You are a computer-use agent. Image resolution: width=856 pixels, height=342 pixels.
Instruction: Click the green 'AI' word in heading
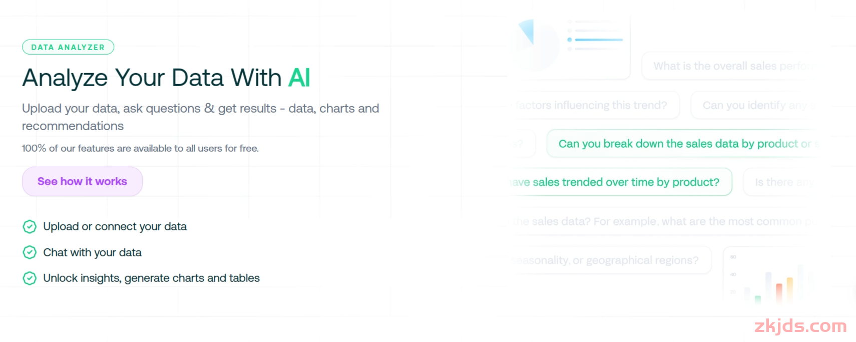pyautogui.click(x=299, y=78)
